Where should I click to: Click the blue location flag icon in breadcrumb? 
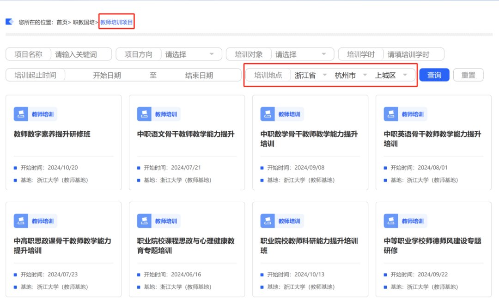[x=9, y=22]
